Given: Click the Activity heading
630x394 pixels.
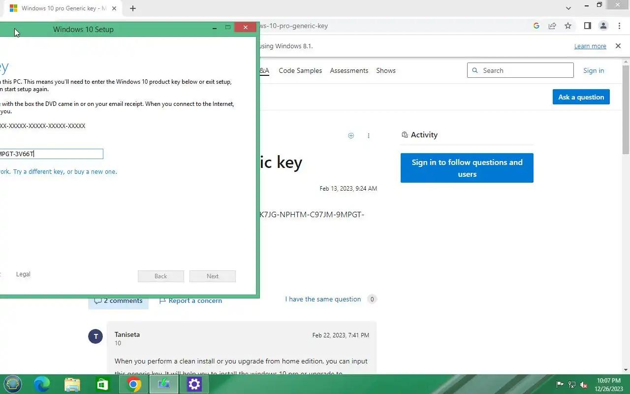Looking at the screenshot, I should [424, 135].
